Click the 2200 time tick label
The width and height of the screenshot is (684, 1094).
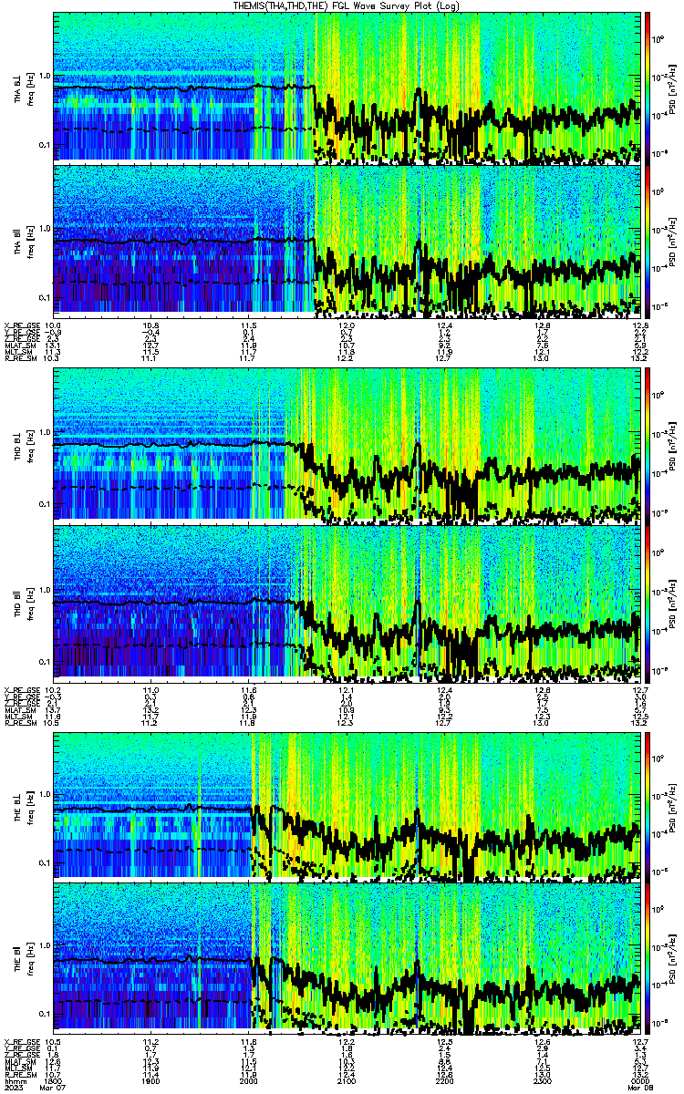tap(444, 1080)
